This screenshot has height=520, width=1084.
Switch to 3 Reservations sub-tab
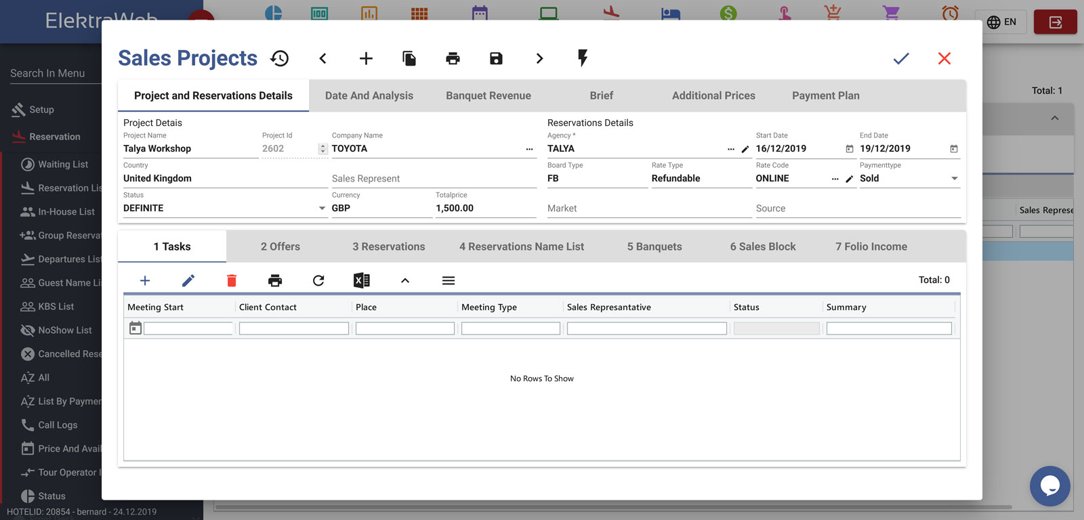[x=389, y=246]
